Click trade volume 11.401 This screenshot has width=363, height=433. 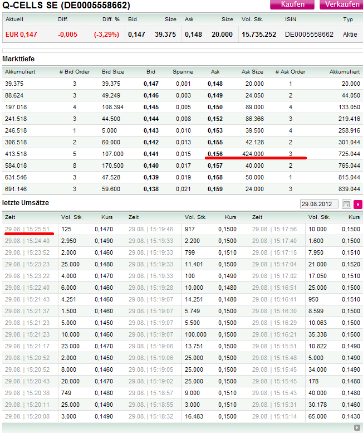[194, 264]
